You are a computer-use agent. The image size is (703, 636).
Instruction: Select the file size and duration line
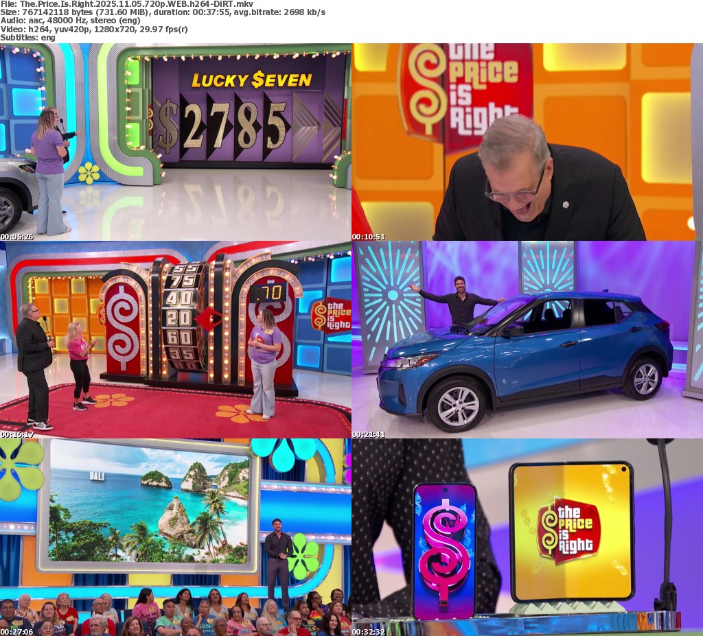[163, 12]
